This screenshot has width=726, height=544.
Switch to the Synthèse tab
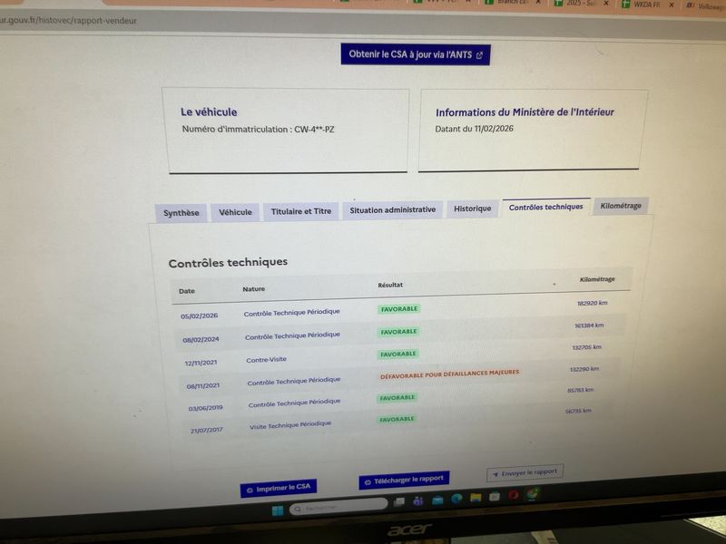181,213
